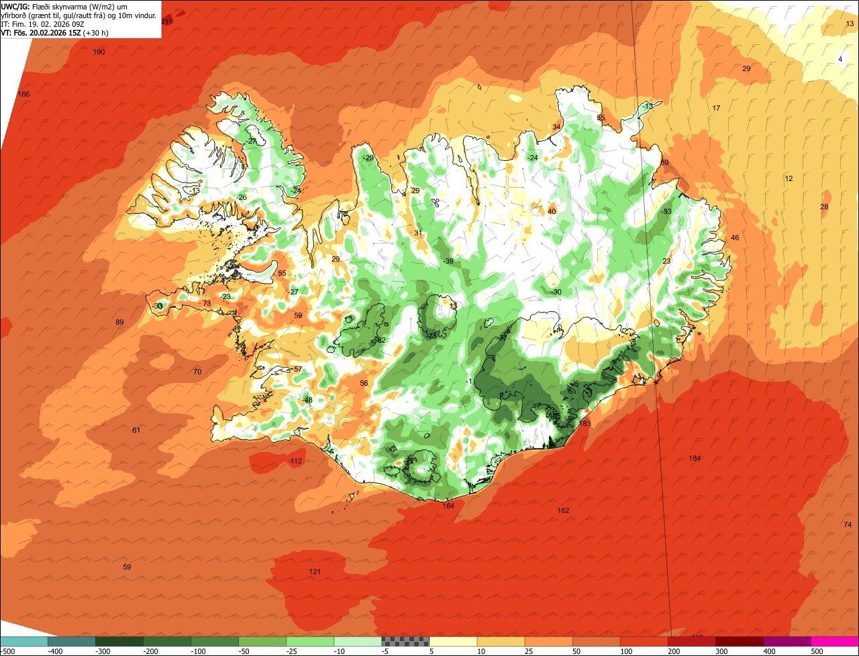Click the ocean value 70

197,372
